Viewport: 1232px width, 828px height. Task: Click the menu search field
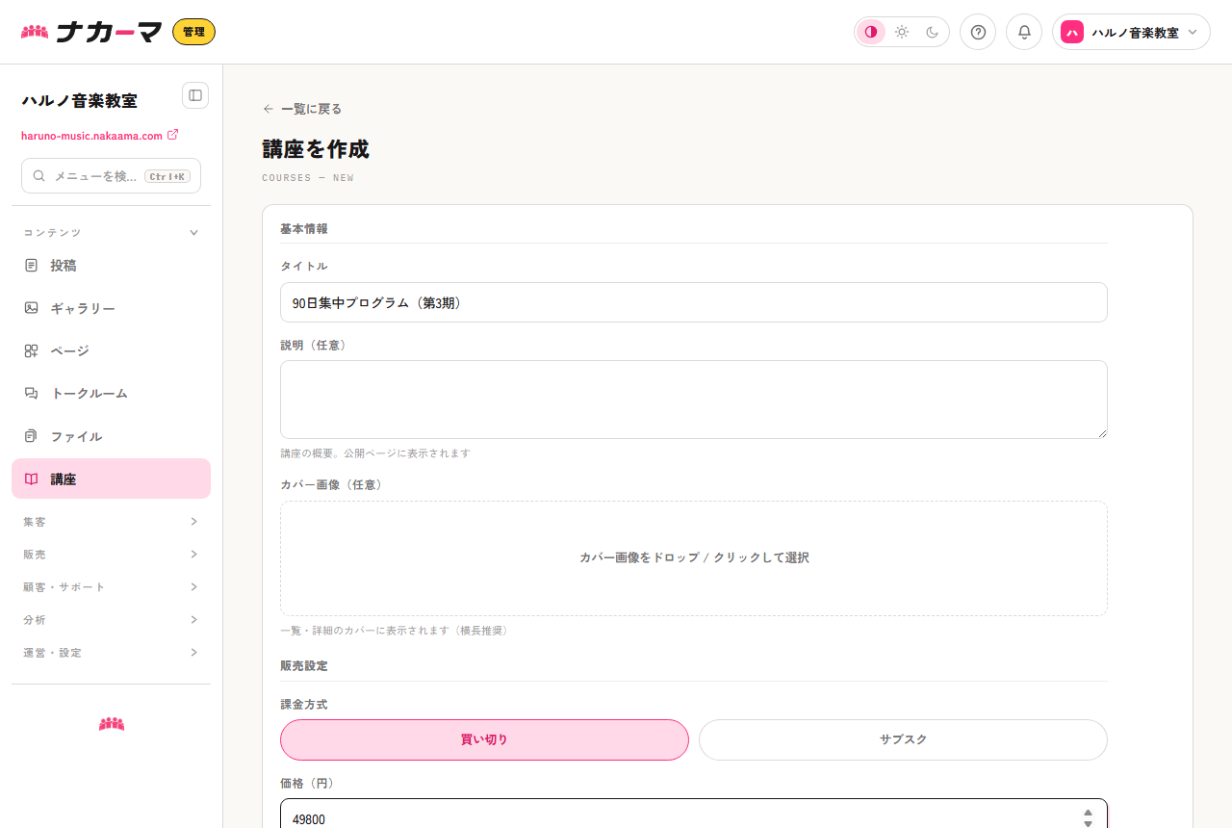111,176
